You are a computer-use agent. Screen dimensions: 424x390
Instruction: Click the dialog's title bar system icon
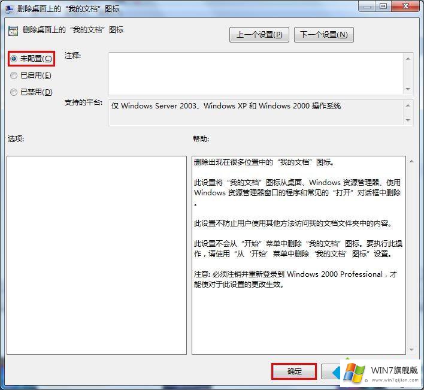[9, 8]
